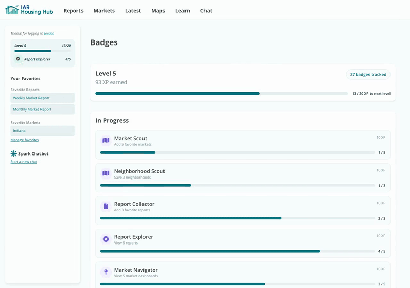Click the Report Collector document icon

tap(106, 206)
